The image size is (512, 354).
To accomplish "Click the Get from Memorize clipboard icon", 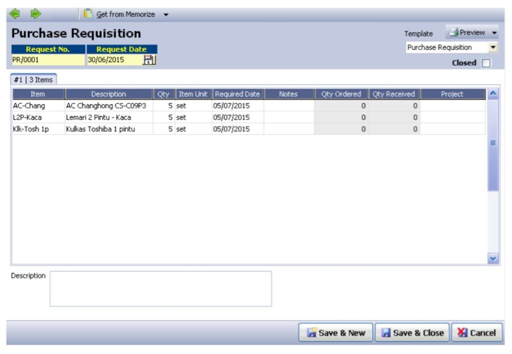I will coord(88,14).
